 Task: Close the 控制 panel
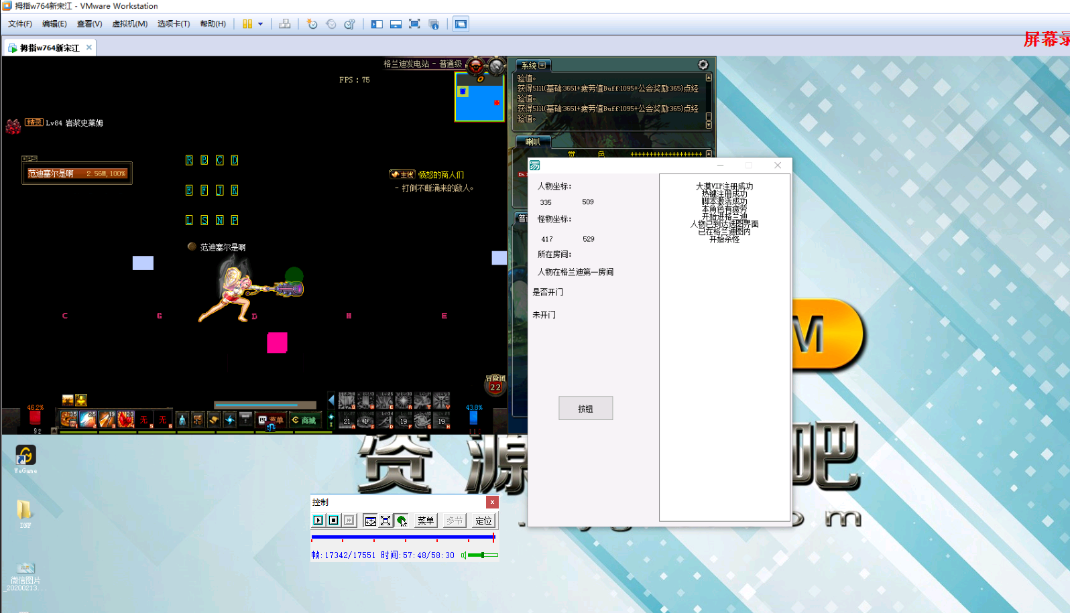492,502
